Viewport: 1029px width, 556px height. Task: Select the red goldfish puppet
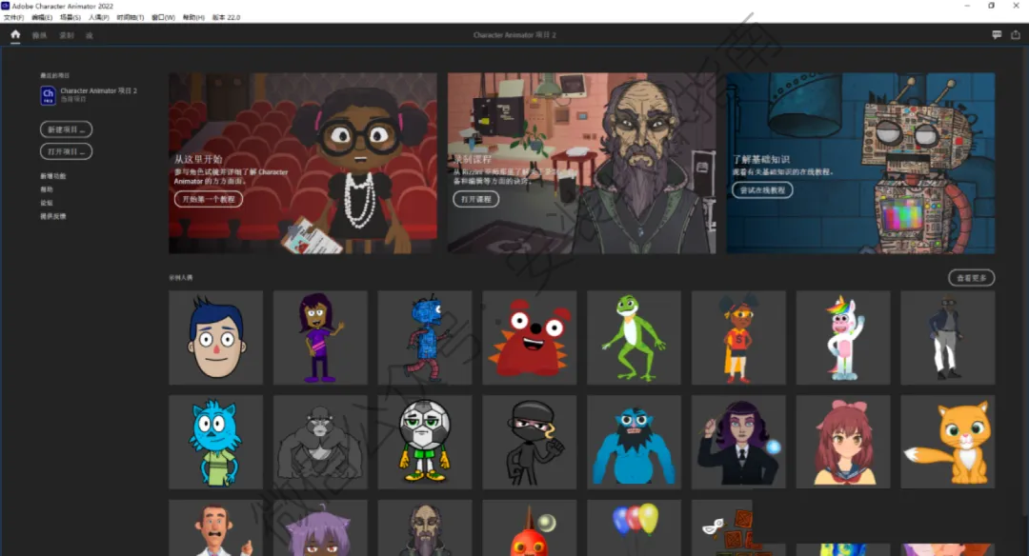(x=530, y=527)
